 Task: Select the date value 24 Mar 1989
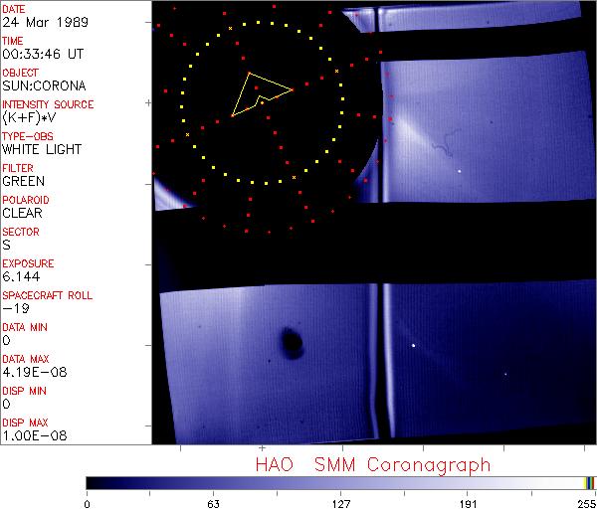pyautogui.click(x=36, y=22)
